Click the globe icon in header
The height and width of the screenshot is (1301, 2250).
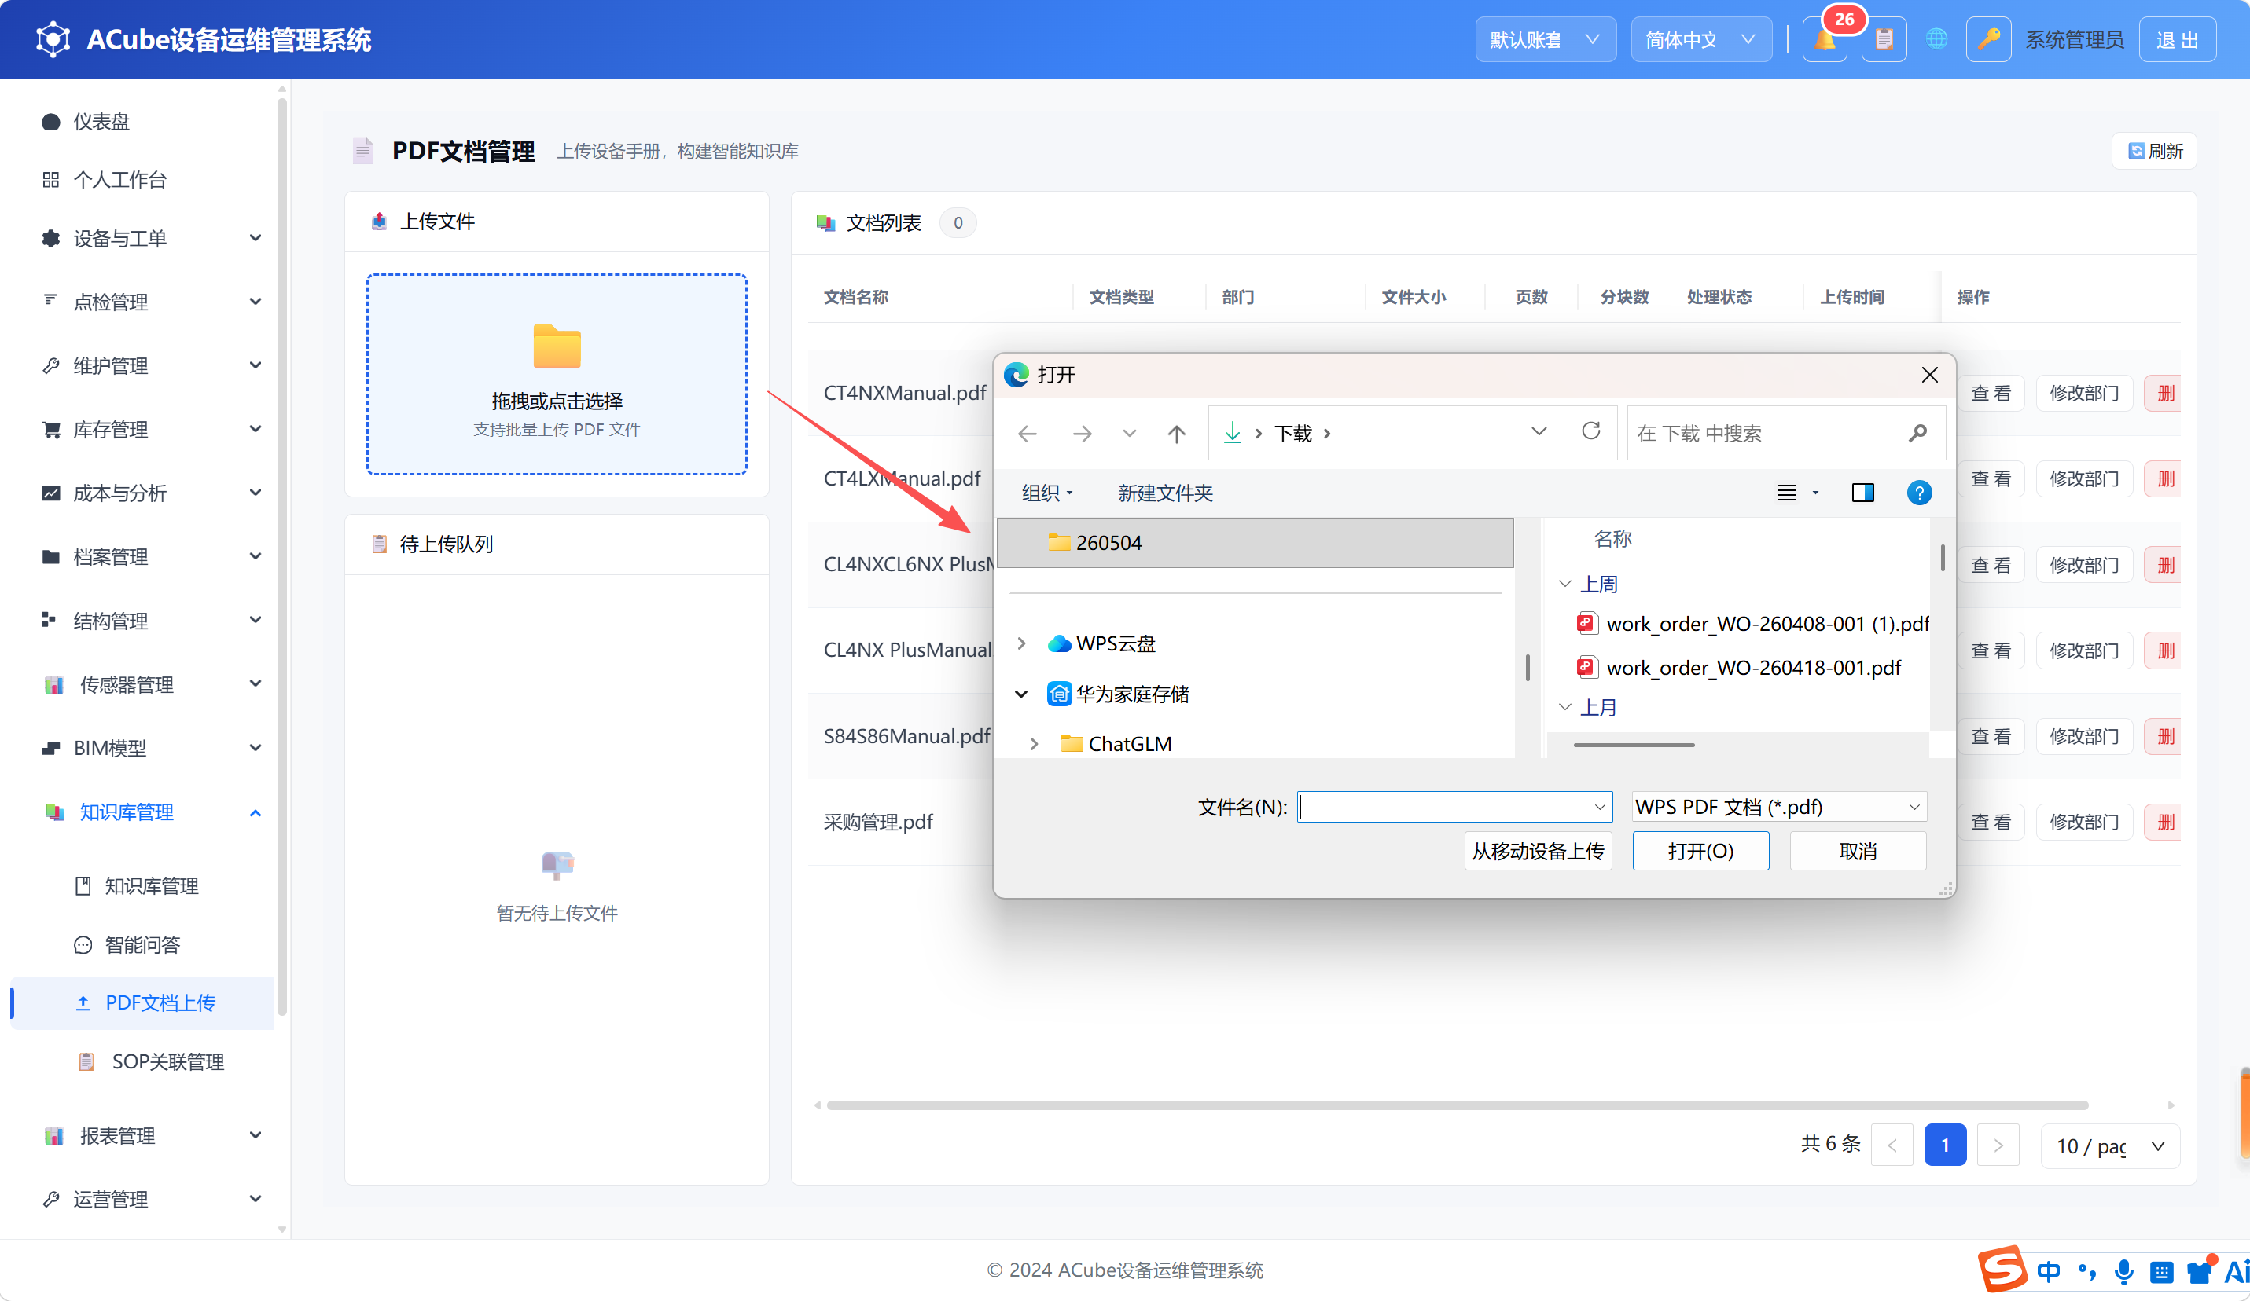(1936, 40)
